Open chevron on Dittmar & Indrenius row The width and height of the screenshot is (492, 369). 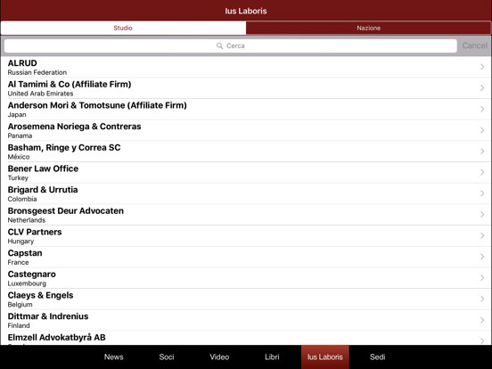[482, 320]
